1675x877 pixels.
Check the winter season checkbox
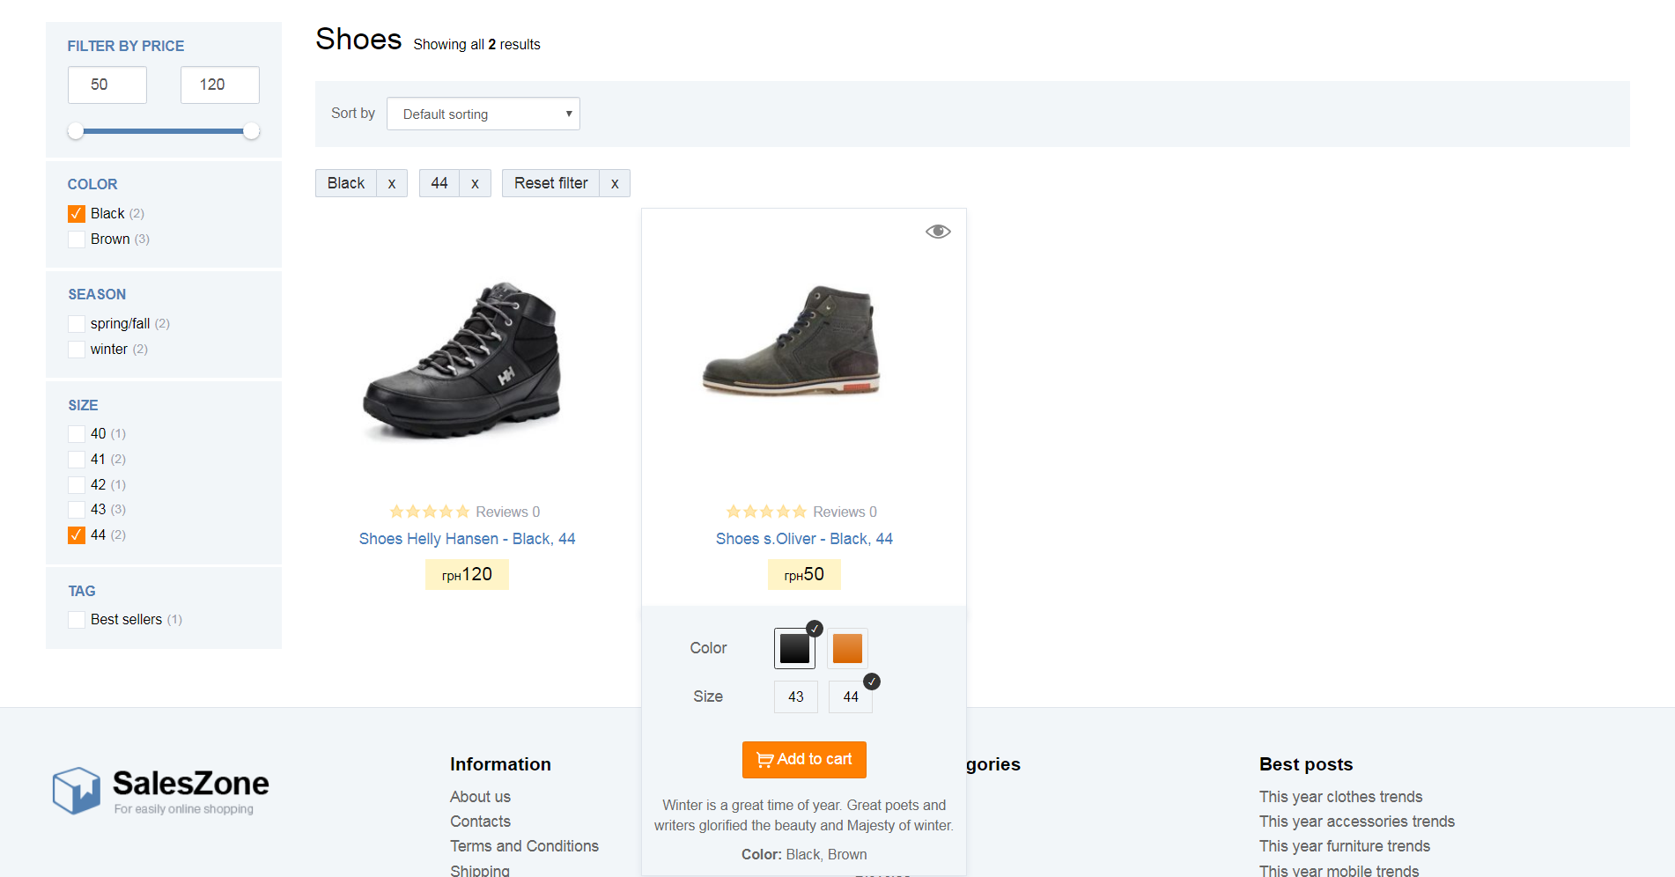(x=77, y=350)
